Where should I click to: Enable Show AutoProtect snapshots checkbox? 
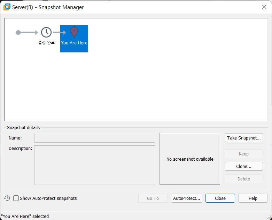coord(16,198)
